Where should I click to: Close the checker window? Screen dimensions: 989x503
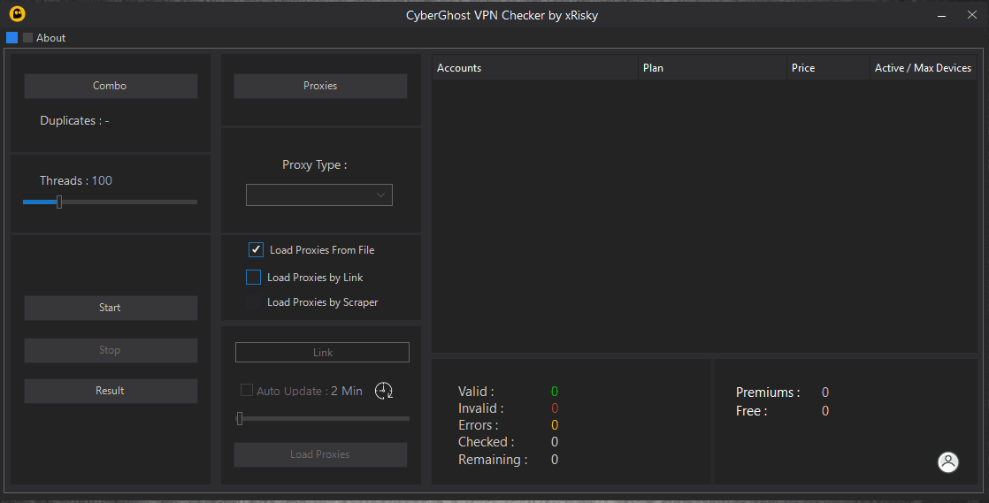[971, 15]
